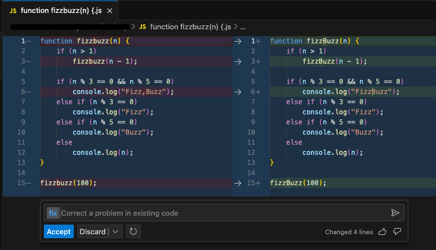Viewport: 436px width, 250px height.
Task: Close the fizzbuzz JS editor tab
Action: [x=110, y=11]
